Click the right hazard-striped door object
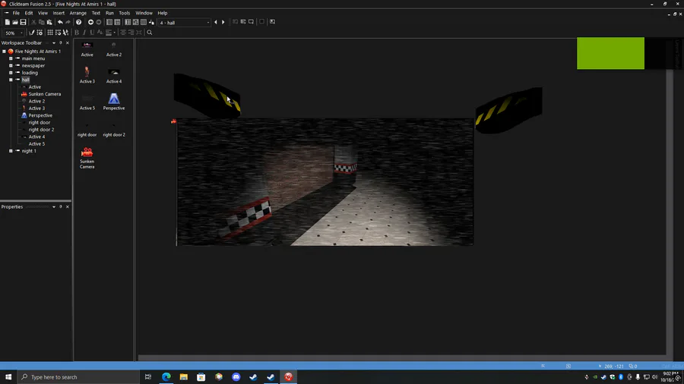This screenshot has height=384, width=684. click(x=508, y=110)
